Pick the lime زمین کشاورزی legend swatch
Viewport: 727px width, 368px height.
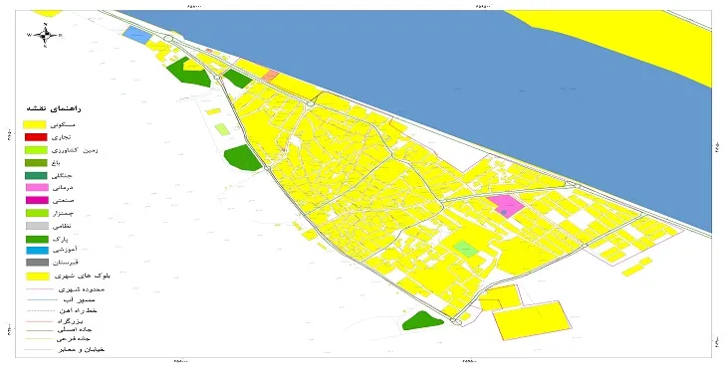tap(36, 150)
